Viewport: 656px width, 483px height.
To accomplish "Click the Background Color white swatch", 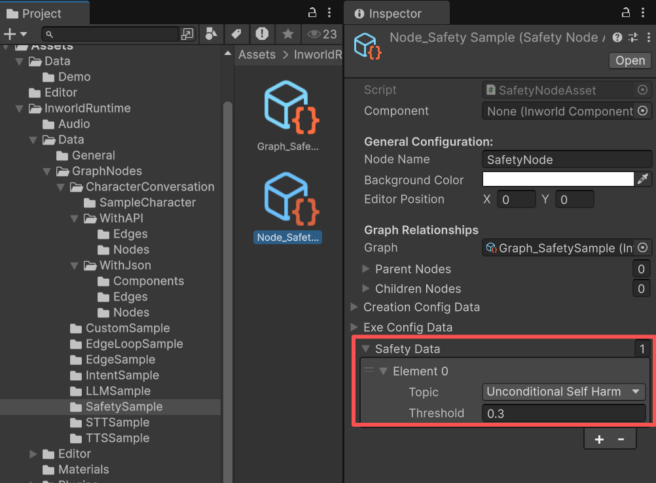I will [x=558, y=179].
